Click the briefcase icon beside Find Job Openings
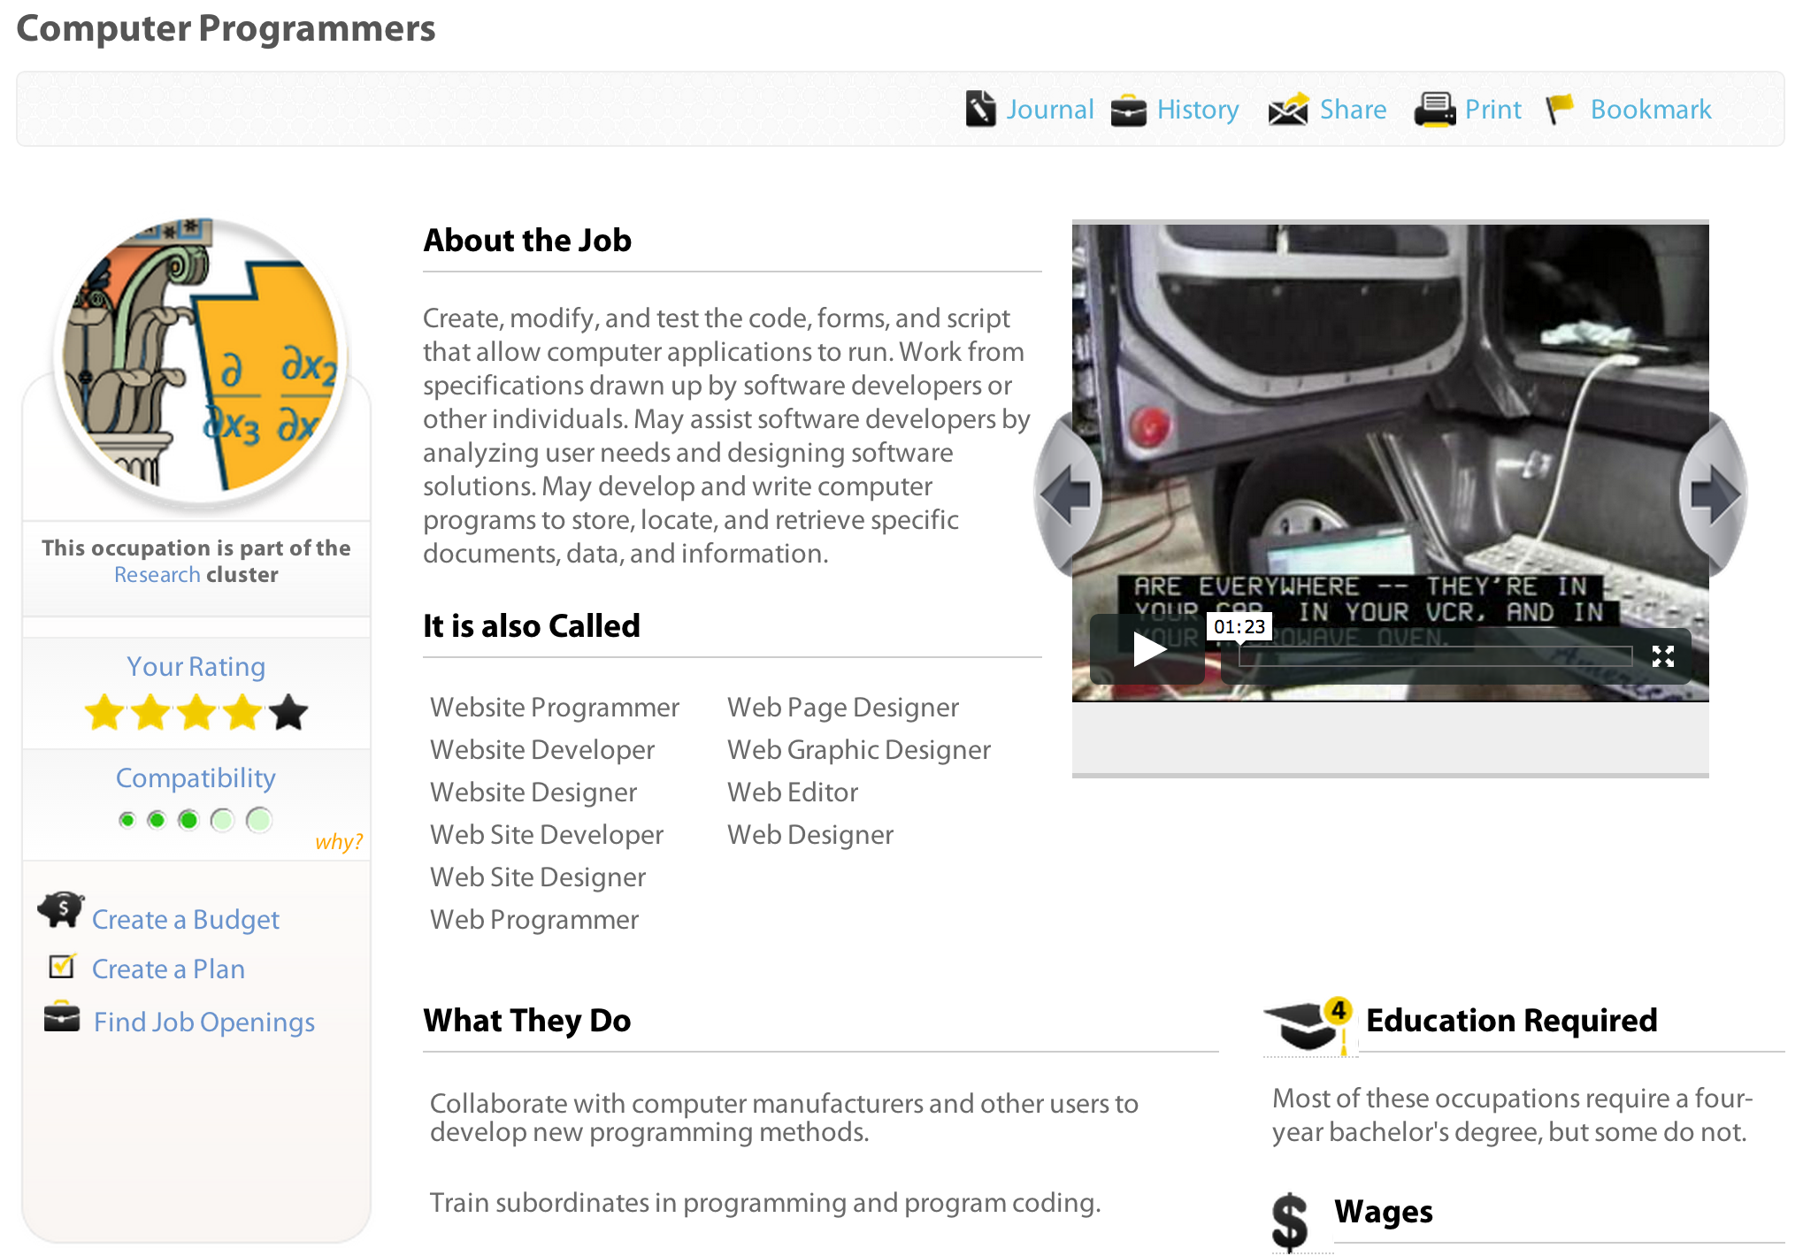Screen dimensions: 1803x1256 click(62, 1017)
